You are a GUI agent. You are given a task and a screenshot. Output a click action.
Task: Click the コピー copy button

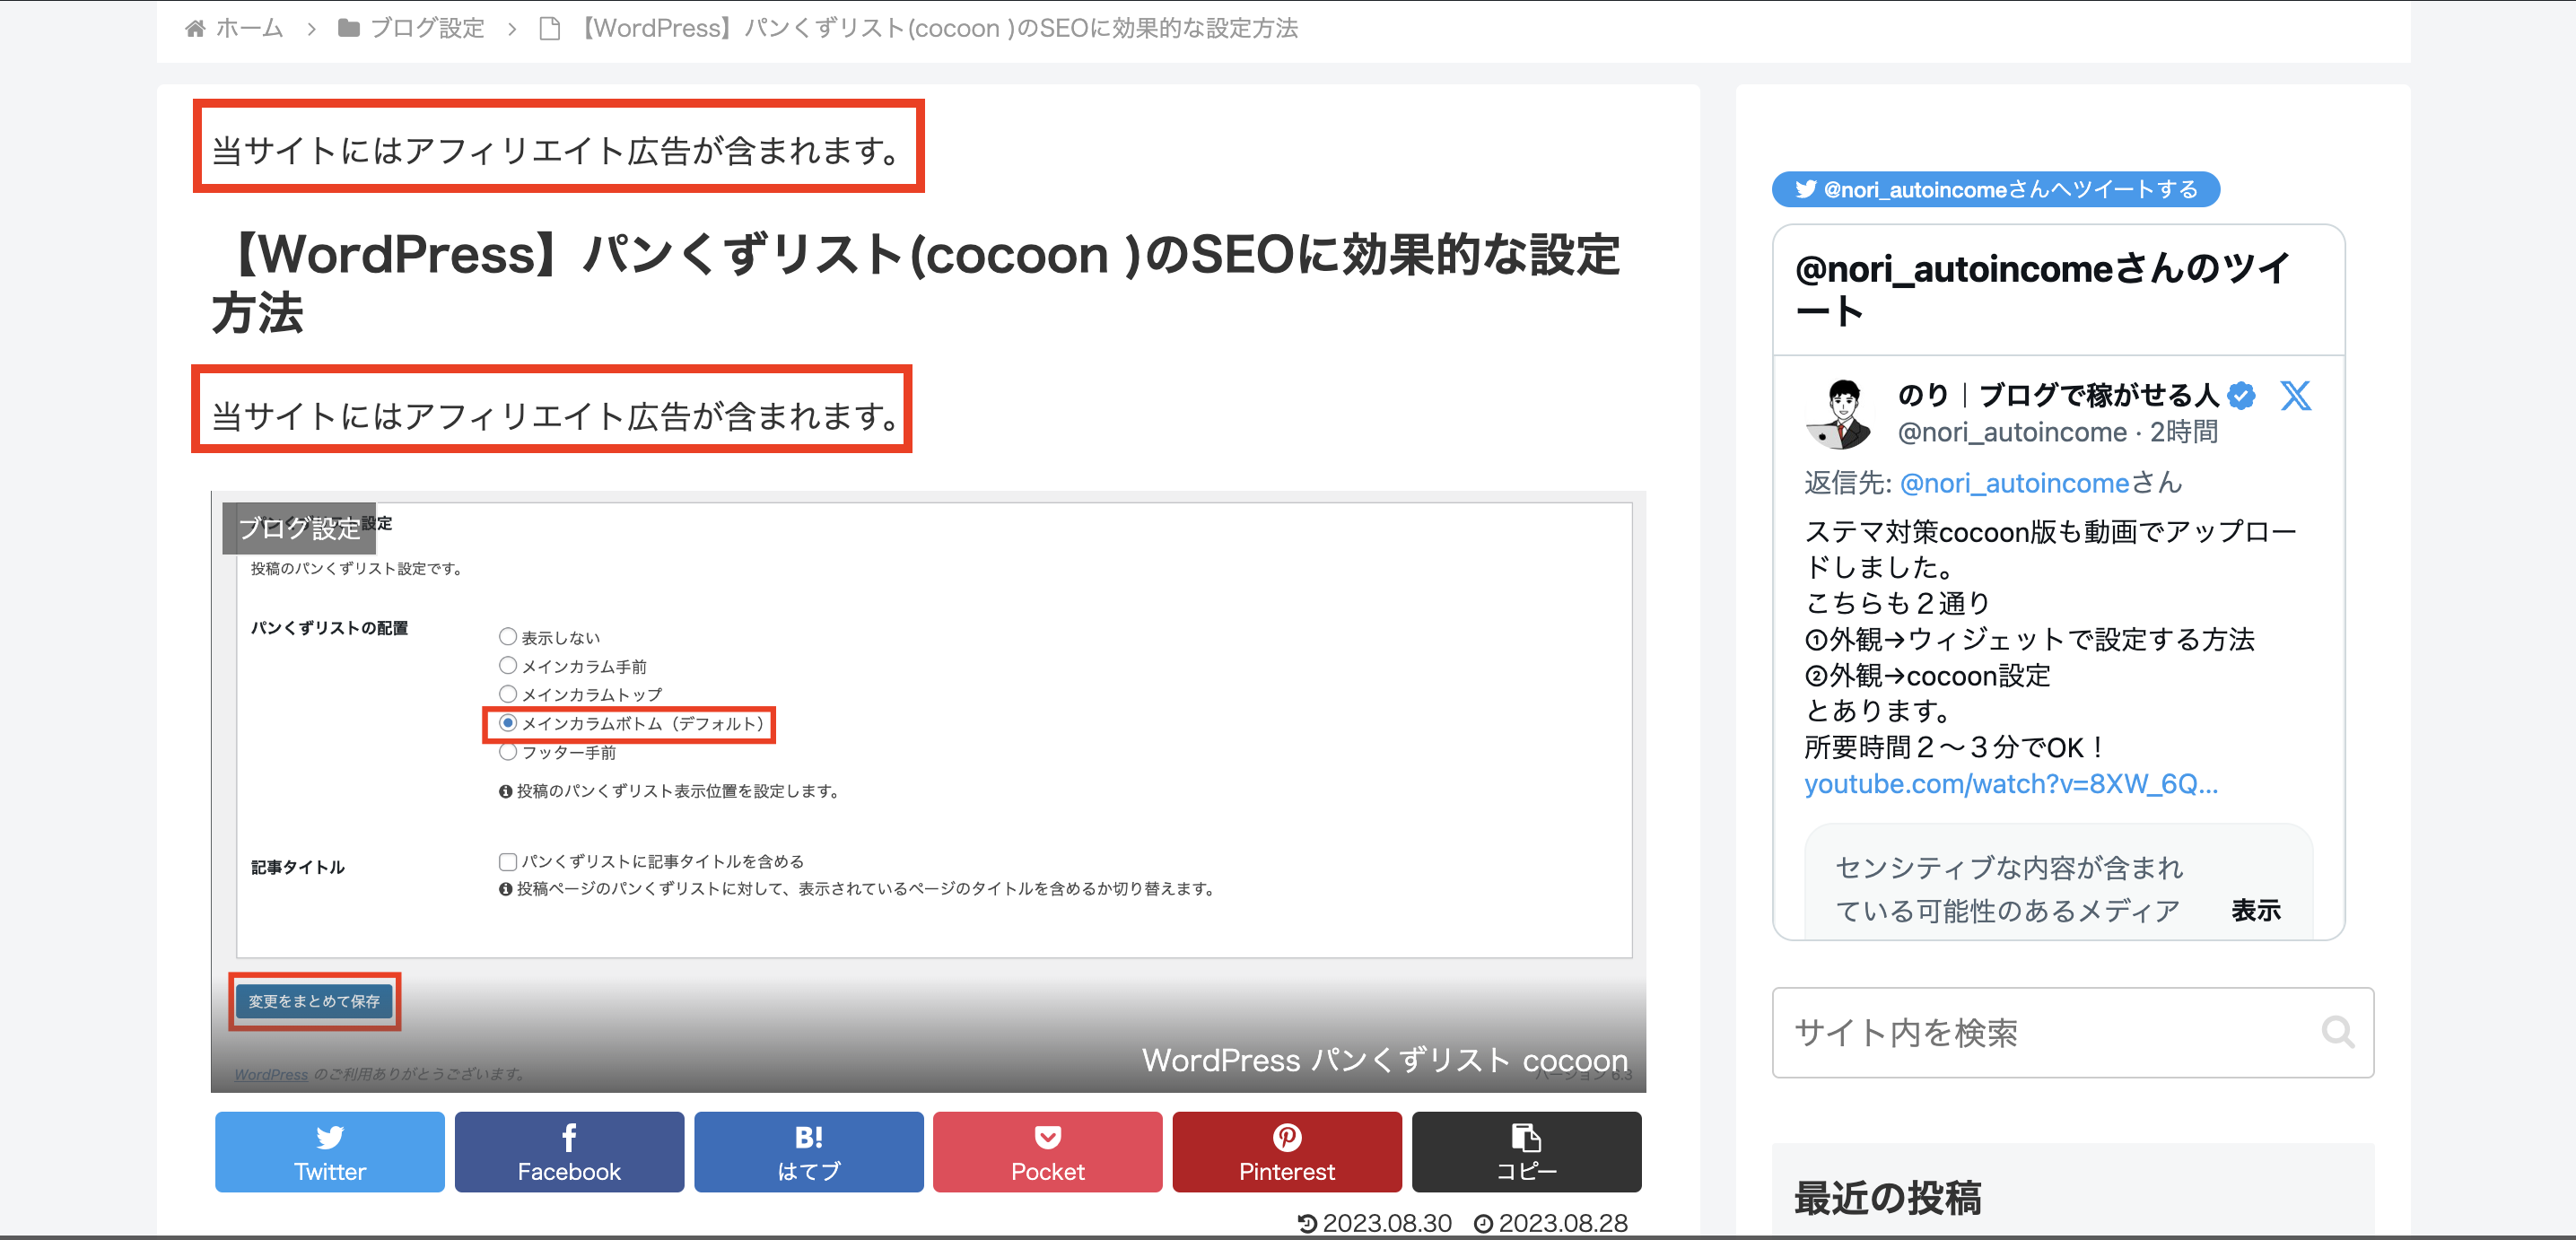(1527, 1152)
